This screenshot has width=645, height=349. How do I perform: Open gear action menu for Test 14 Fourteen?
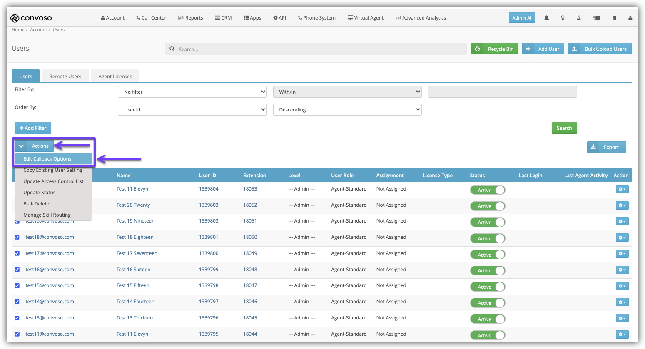[622, 302]
